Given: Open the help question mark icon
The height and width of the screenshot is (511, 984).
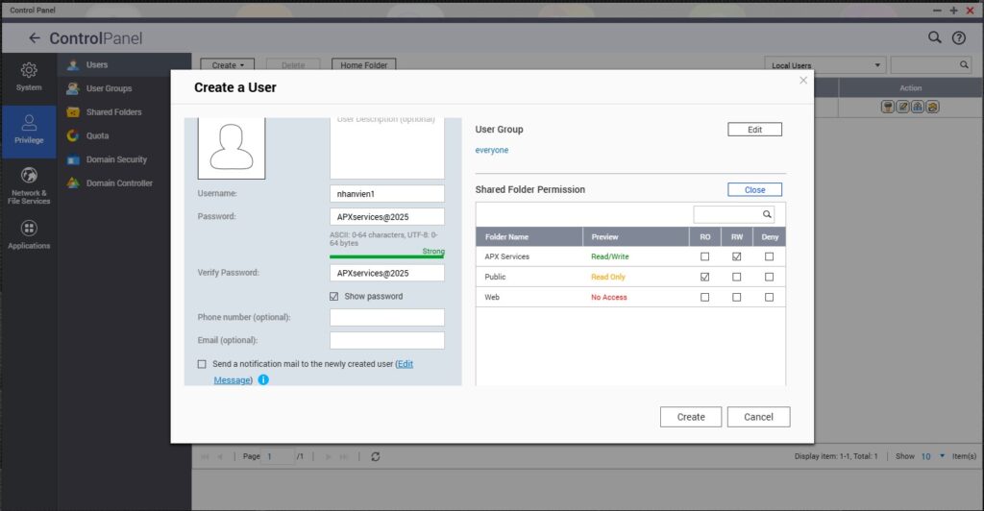Looking at the screenshot, I should coord(958,37).
